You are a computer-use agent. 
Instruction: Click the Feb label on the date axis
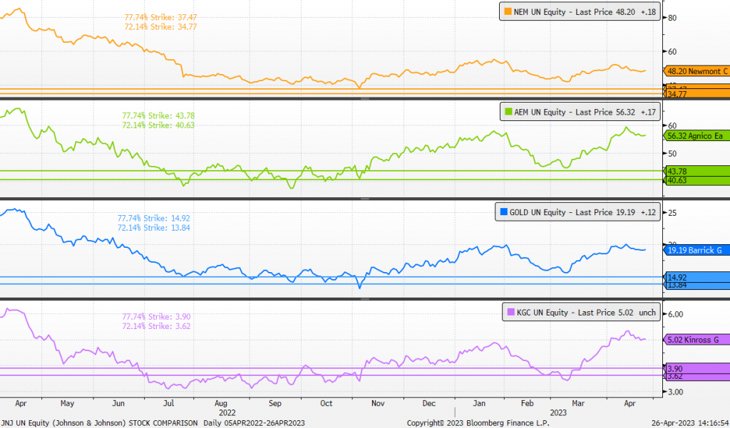[x=527, y=403]
